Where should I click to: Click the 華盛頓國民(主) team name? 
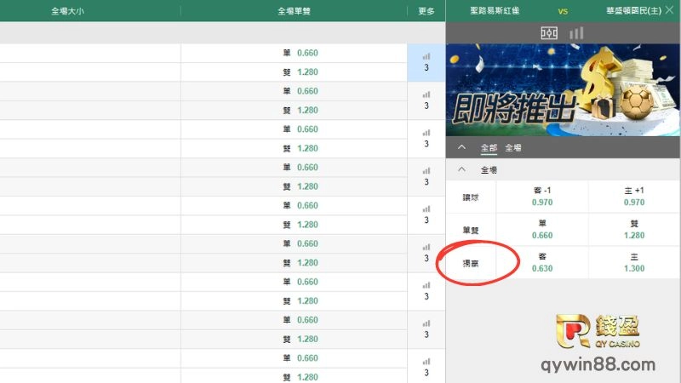pyautogui.click(x=633, y=10)
